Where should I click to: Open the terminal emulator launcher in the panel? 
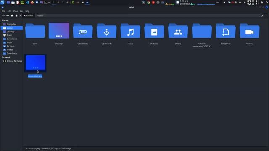click(46, 3)
